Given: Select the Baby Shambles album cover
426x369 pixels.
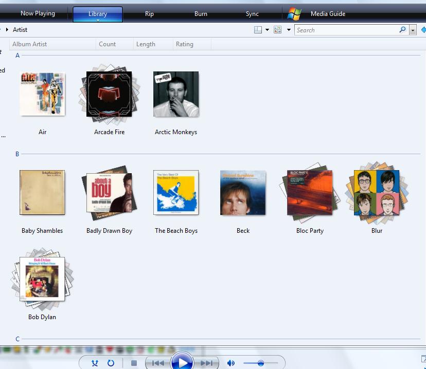Looking at the screenshot, I should [42, 192].
